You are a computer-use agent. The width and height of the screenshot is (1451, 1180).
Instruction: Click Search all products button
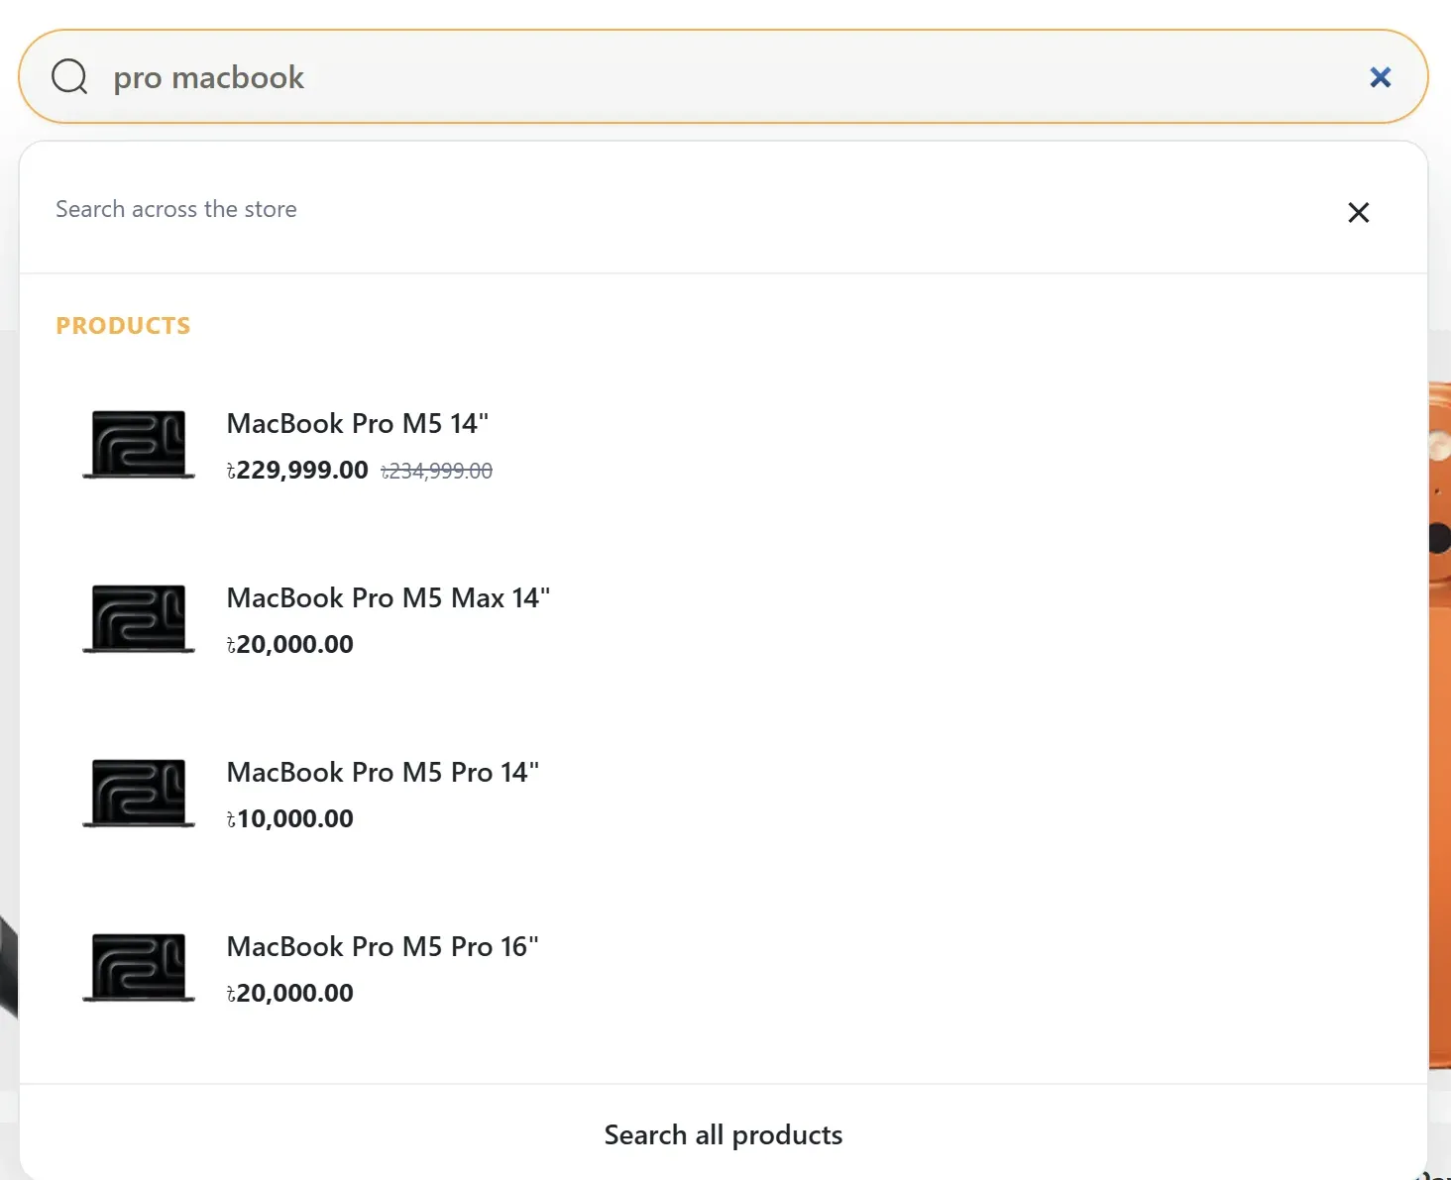coord(724,1134)
